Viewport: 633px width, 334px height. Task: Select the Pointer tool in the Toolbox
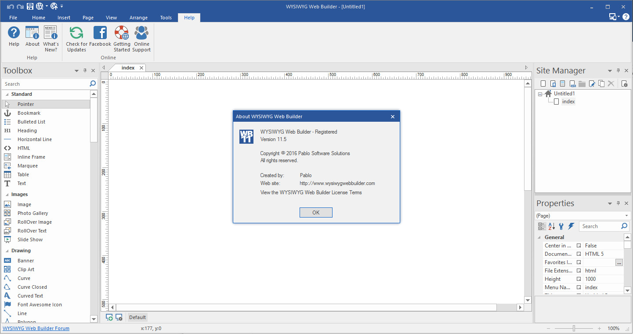pos(46,104)
